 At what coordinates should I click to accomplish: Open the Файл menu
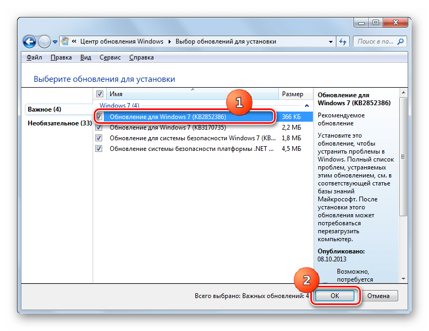(x=34, y=57)
